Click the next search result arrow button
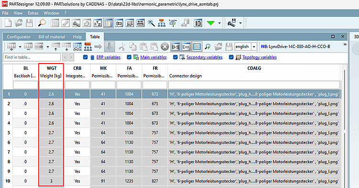Viewport: 359px width, 188px height. tap(71, 57)
